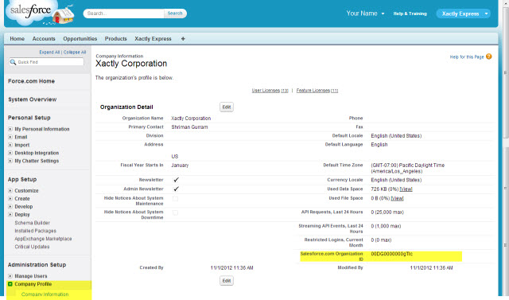Collapse the Company Profile section
Screen dimensions: 509x300
(10, 284)
